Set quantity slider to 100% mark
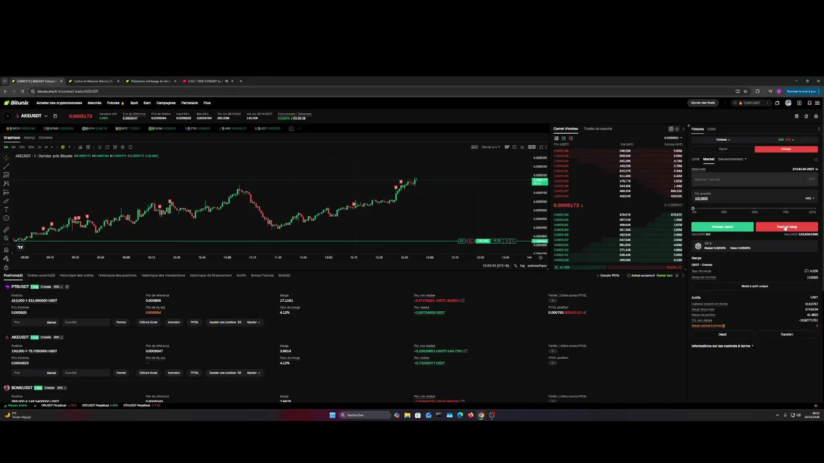The height and width of the screenshot is (463, 824). tap(816, 208)
